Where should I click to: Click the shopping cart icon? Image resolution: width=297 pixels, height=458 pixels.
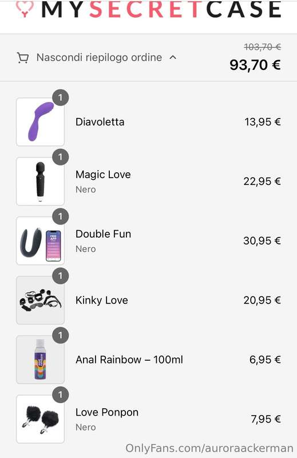[22, 58]
